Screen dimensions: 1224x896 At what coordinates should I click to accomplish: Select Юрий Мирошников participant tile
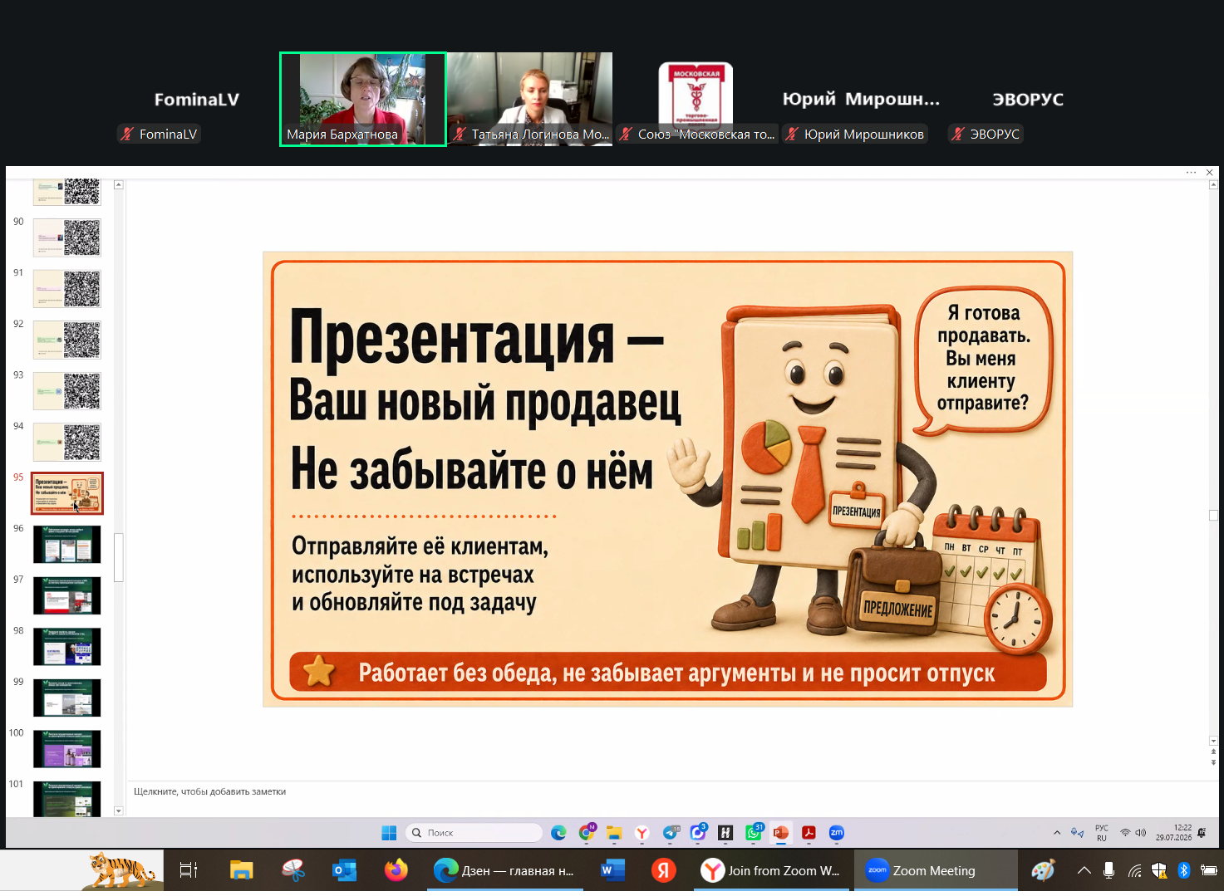tap(862, 100)
